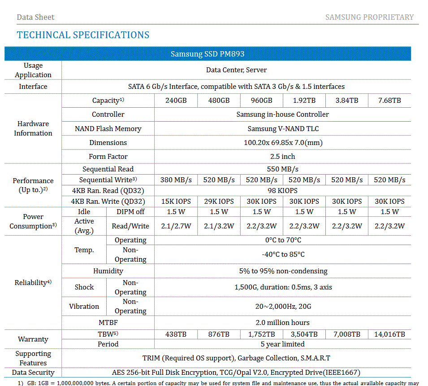Click the 1,500G shock specification
This screenshot has width=428, height=386.
(283, 287)
